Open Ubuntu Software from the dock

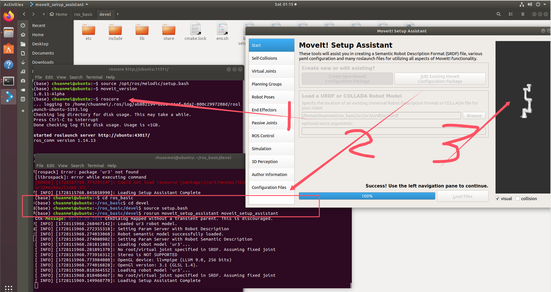[9, 49]
